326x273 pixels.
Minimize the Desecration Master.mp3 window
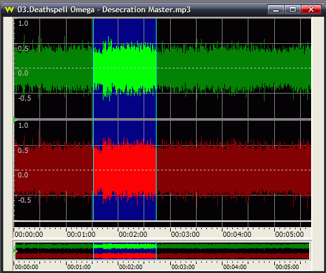276,10
